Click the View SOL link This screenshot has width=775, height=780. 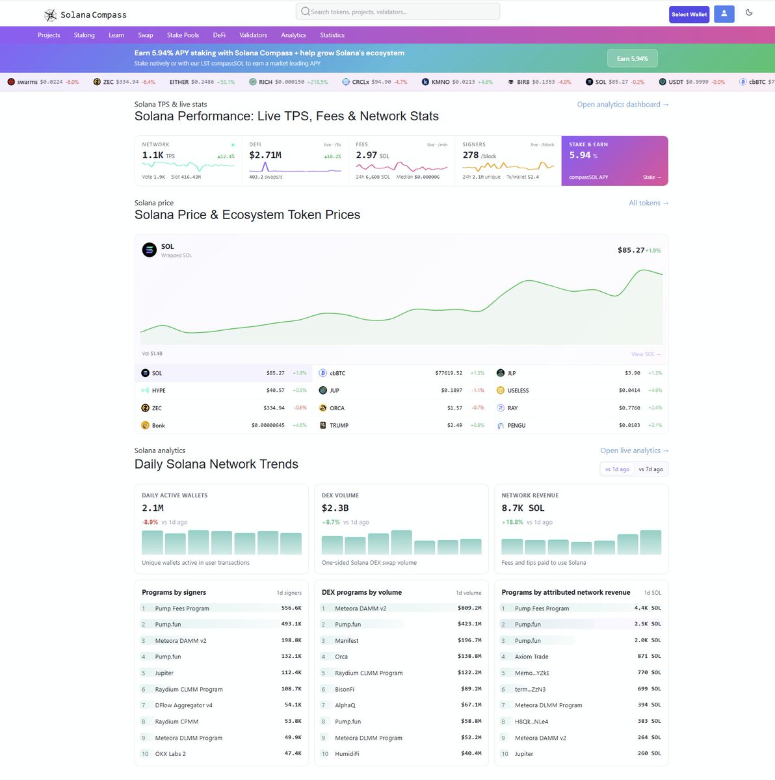(646, 354)
